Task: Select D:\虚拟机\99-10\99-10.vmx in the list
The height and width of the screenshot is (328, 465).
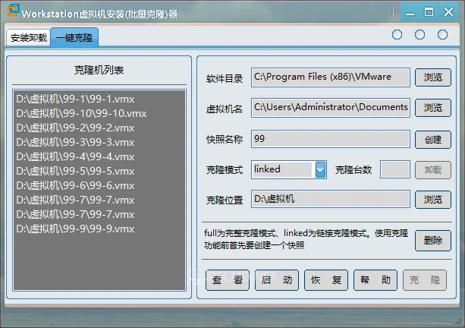Action: tap(99, 113)
